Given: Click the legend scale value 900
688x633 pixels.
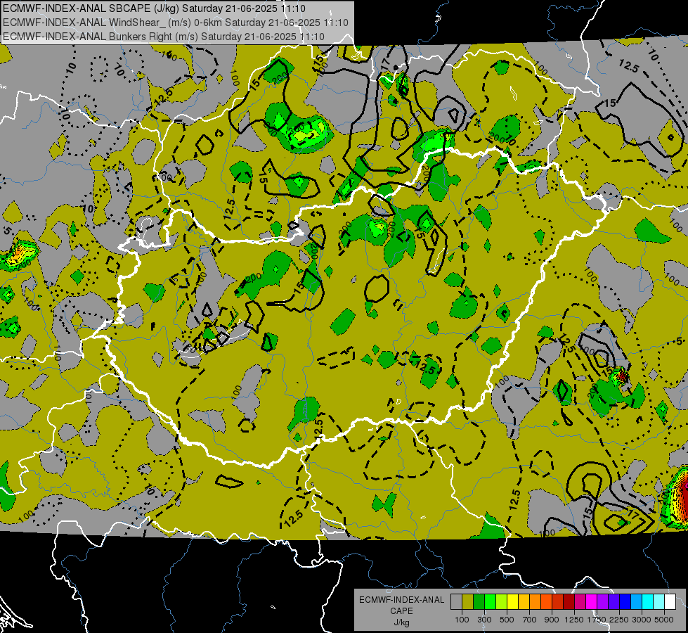Looking at the screenshot, I should tap(552, 620).
